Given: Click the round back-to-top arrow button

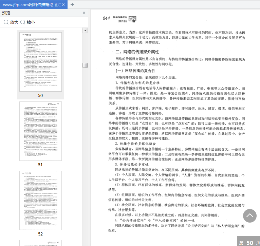Looking at the screenshot, I should 250,216.
